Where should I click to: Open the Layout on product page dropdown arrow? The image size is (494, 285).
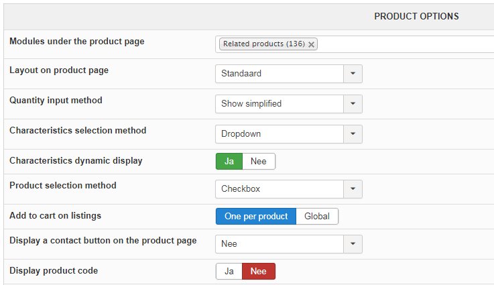[x=353, y=74]
